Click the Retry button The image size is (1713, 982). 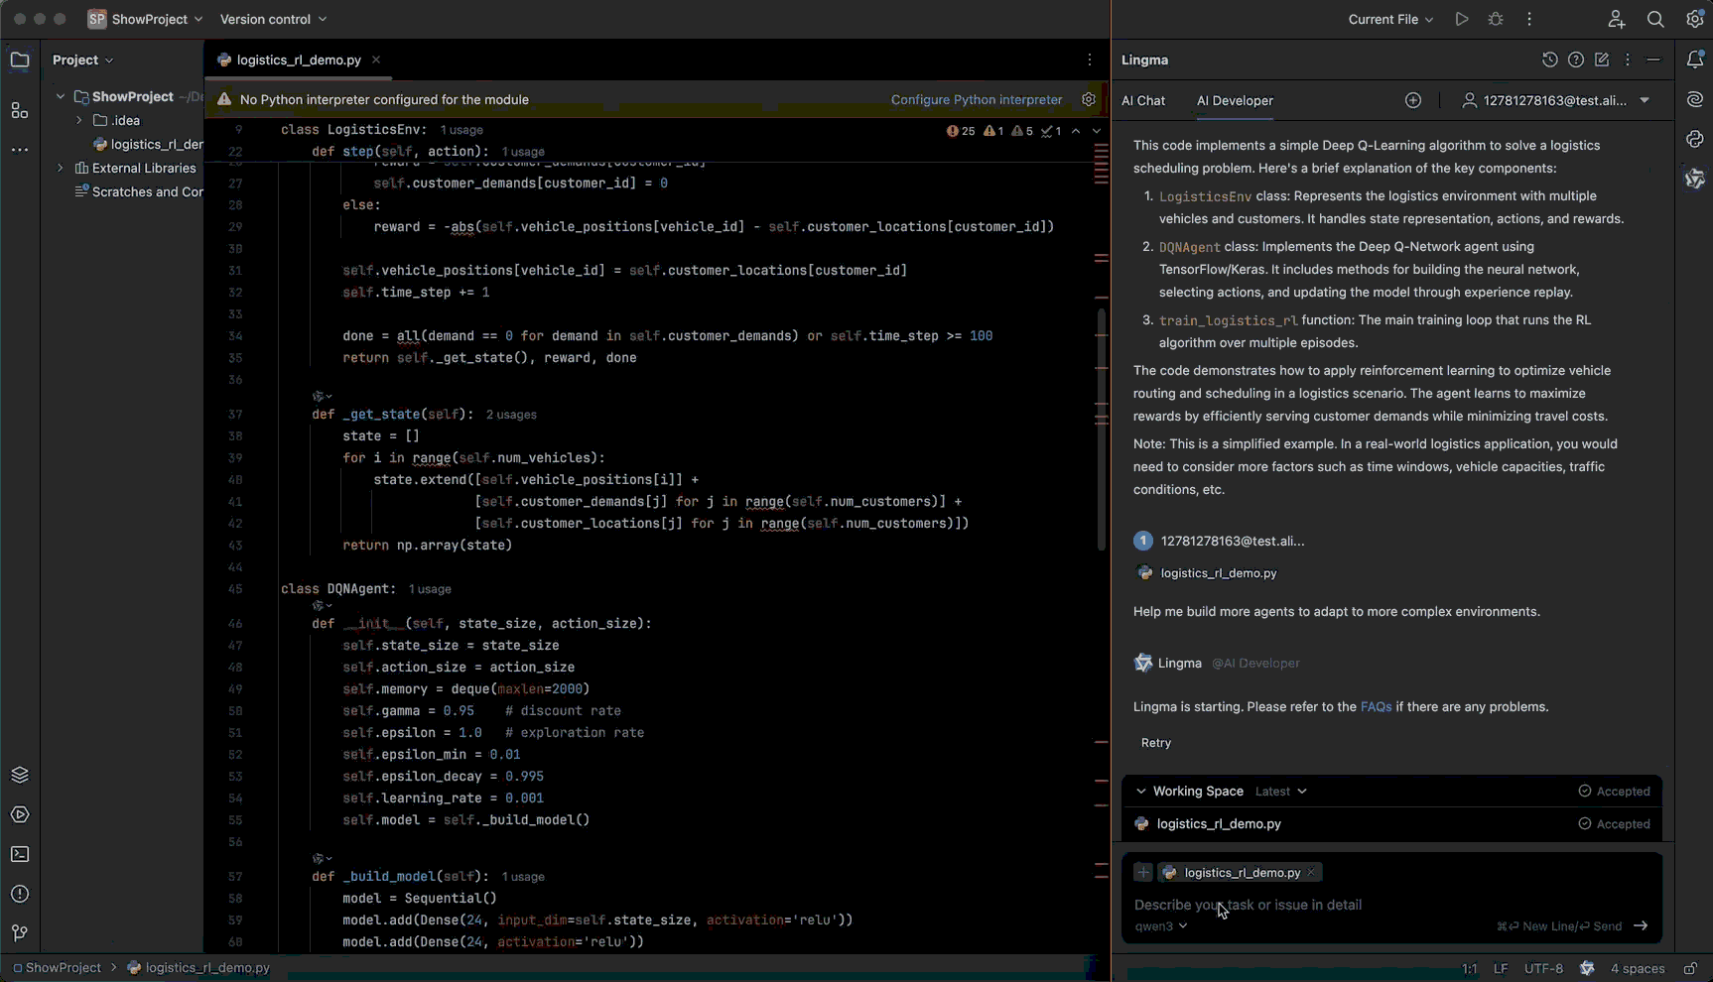[1156, 743]
